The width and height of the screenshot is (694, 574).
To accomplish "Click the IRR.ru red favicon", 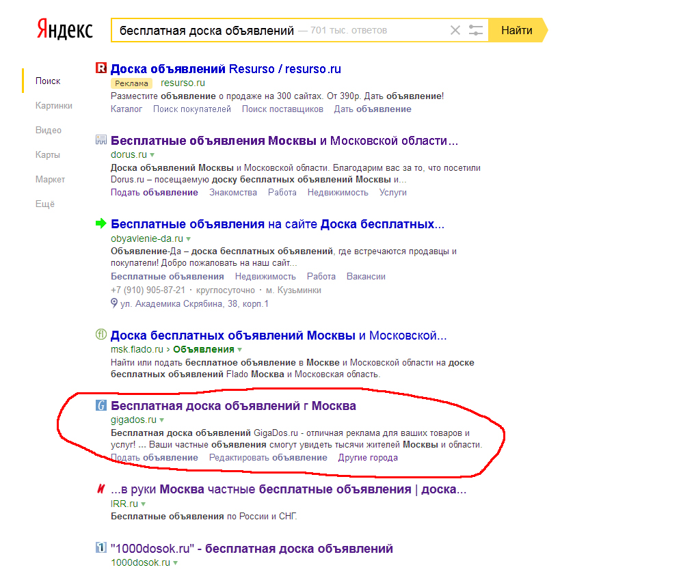I will (101, 489).
